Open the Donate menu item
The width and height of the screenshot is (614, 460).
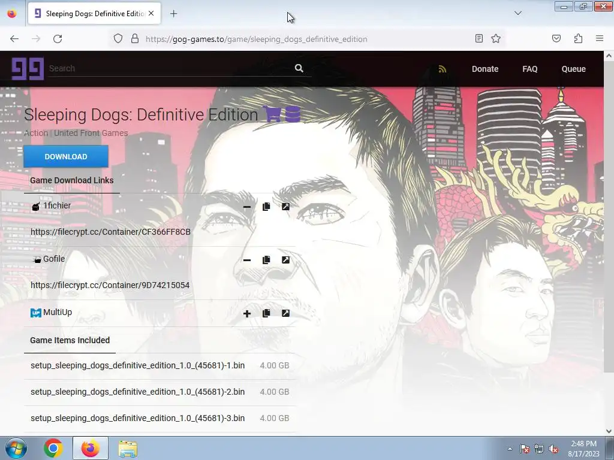point(484,69)
